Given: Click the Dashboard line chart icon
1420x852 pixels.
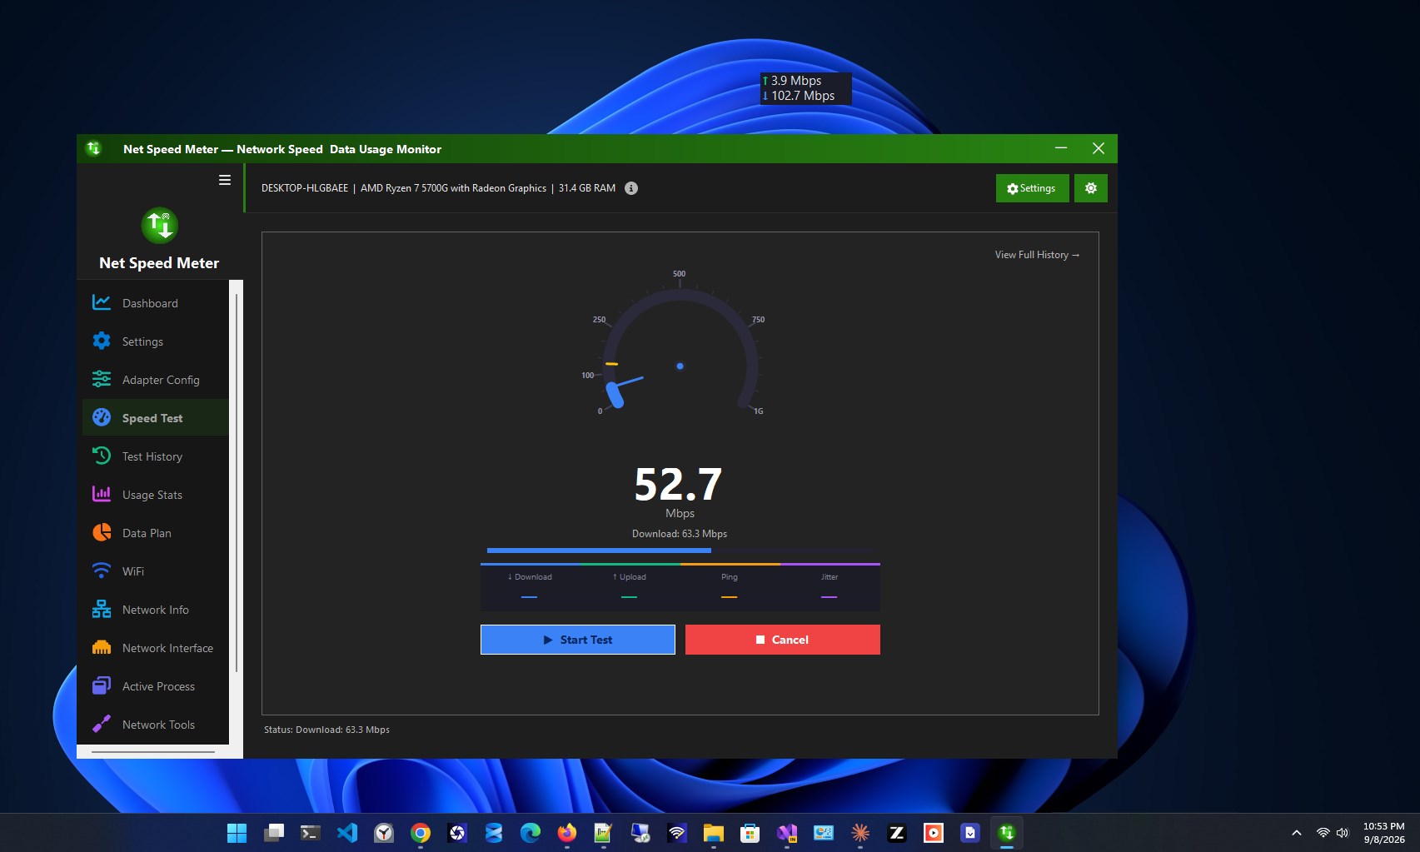Looking at the screenshot, I should (102, 302).
